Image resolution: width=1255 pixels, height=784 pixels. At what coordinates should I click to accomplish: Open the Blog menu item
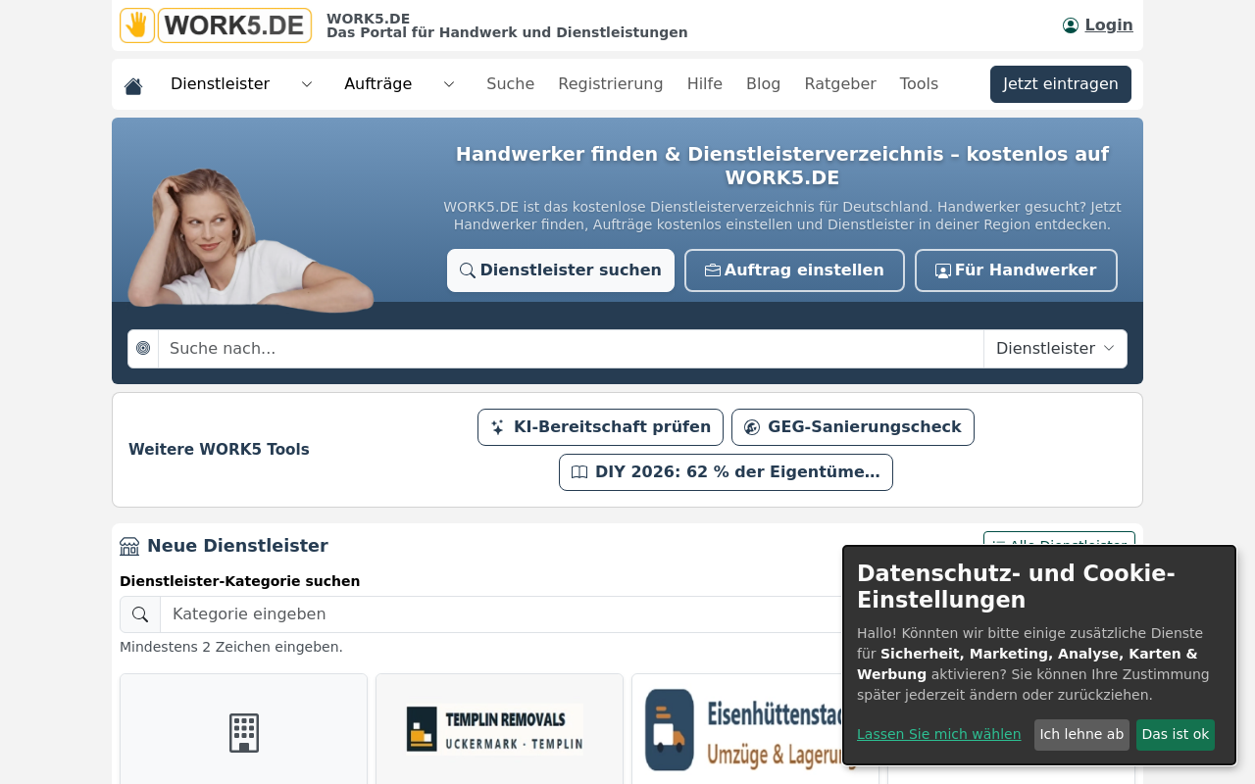(763, 84)
